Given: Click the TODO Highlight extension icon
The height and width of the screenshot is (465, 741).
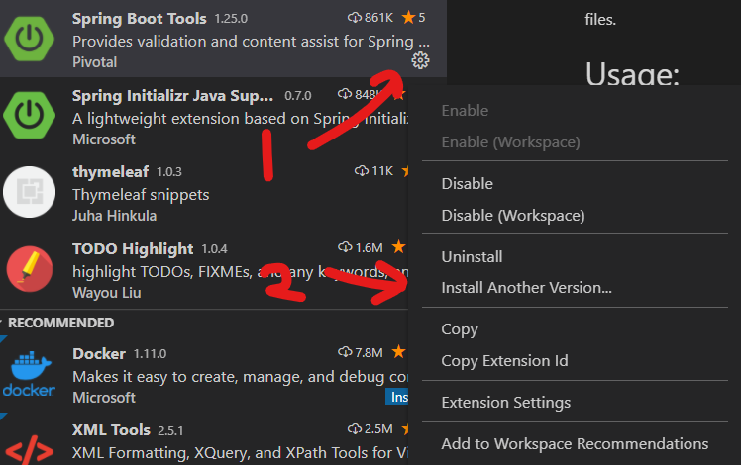Looking at the screenshot, I should (30, 269).
